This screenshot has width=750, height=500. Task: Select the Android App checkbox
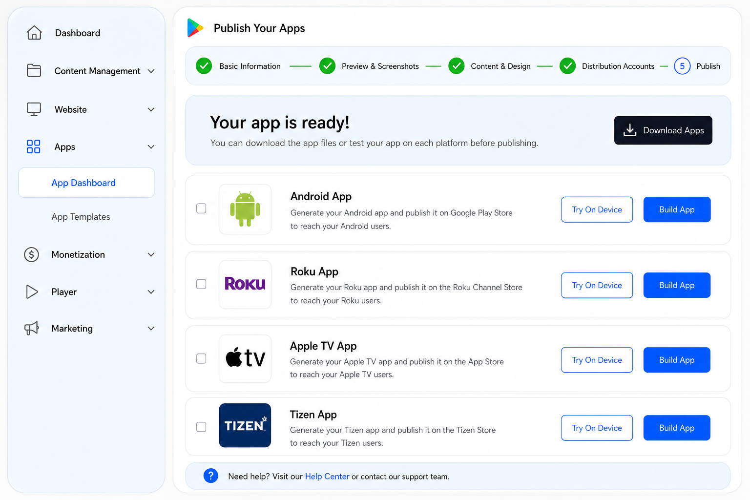201,208
